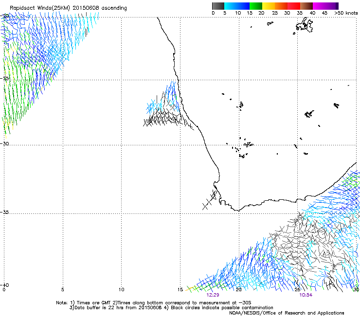Click the '>50 knots' legend label

tap(346, 13)
